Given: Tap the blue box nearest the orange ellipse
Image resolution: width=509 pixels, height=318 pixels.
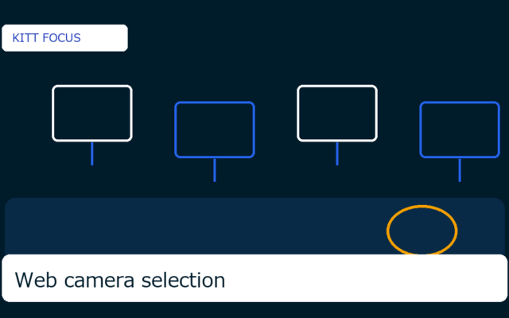Looking at the screenshot, I should tap(460, 130).
